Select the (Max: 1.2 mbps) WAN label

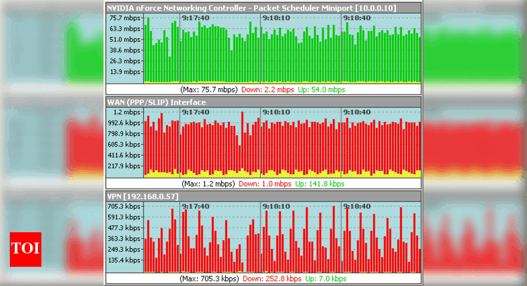pyautogui.click(x=209, y=183)
